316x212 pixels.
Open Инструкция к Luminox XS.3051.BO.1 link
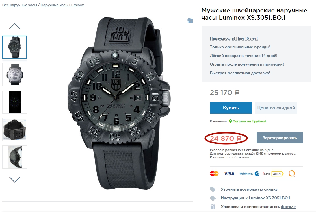click(x=255, y=198)
